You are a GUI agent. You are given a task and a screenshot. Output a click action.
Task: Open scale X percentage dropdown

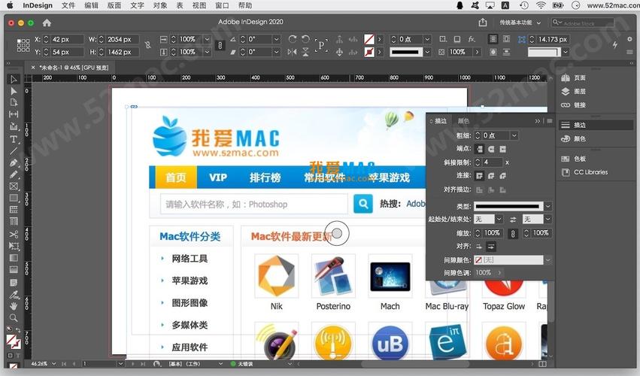[x=207, y=39]
